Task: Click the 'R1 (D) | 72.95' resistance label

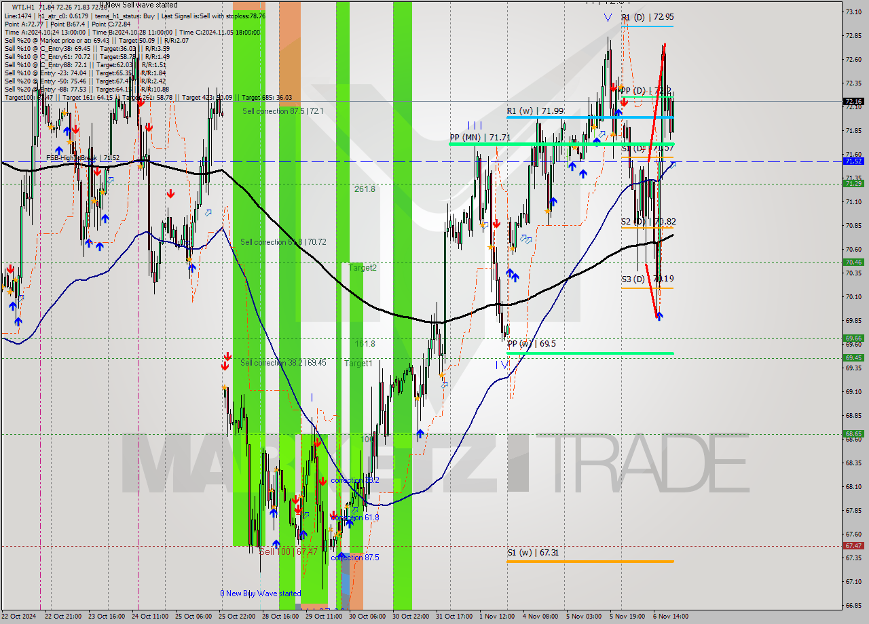Action: point(648,17)
